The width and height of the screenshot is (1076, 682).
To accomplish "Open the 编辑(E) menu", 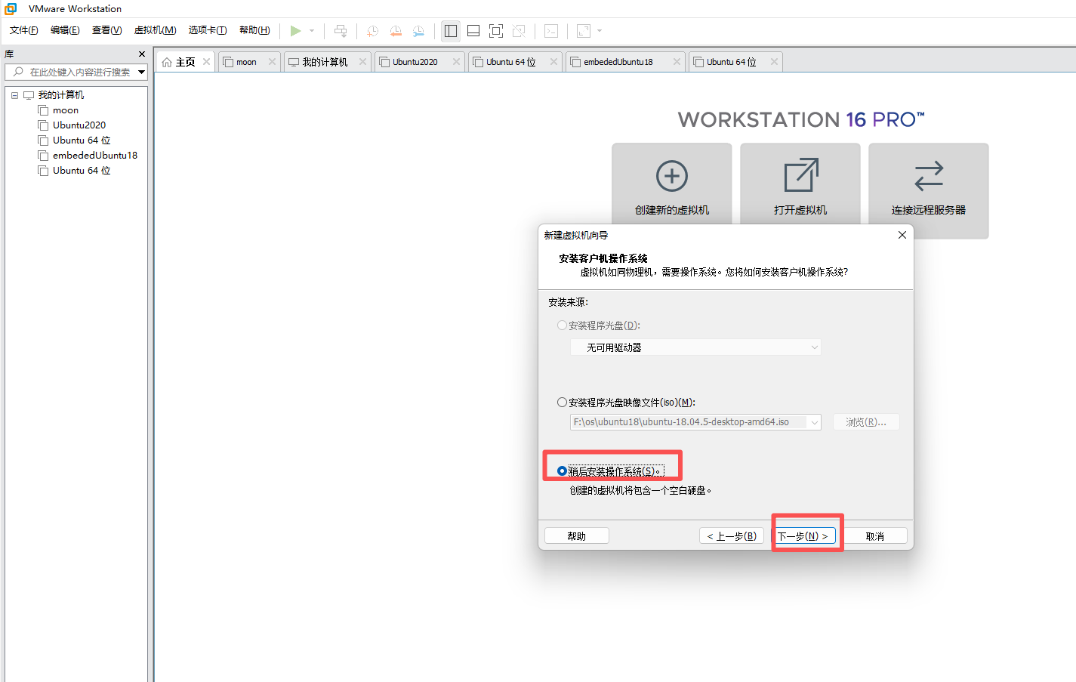I will [x=65, y=30].
